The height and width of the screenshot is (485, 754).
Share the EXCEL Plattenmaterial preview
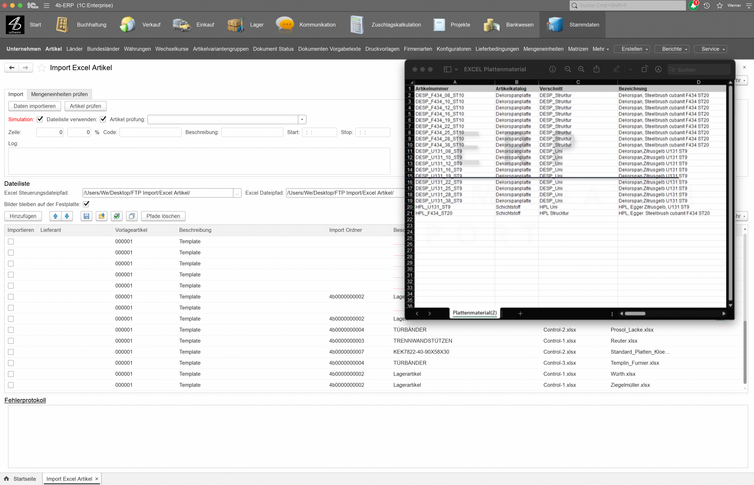(x=596, y=69)
